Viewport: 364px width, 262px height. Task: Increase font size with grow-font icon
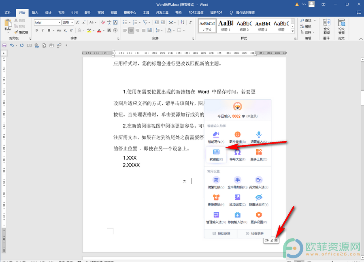pyautogui.click(x=77, y=23)
